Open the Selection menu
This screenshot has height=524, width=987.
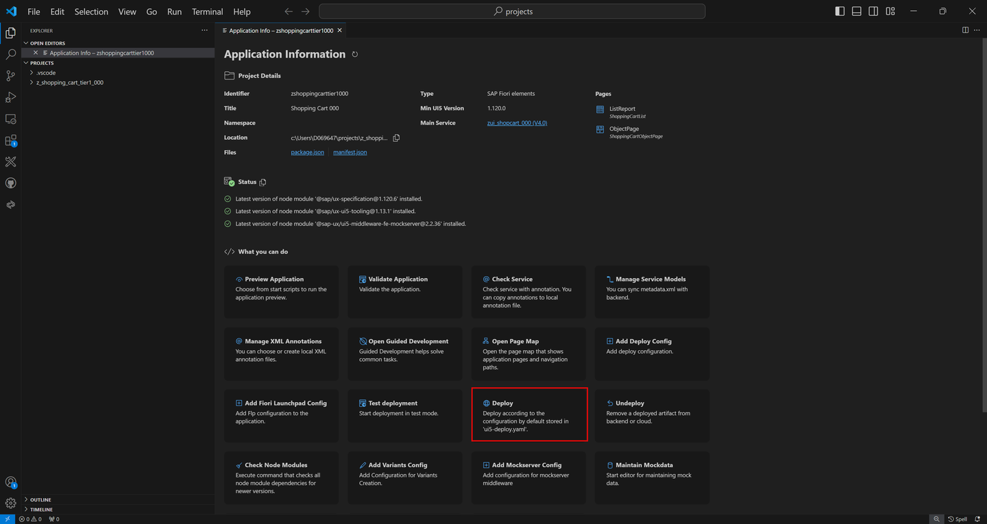pyautogui.click(x=91, y=12)
